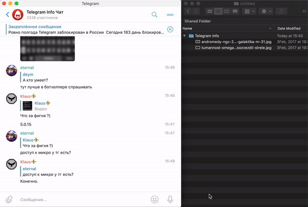Switch Finder to gallery view
The image size is (308, 207).
pyautogui.click(x=235, y=11)
